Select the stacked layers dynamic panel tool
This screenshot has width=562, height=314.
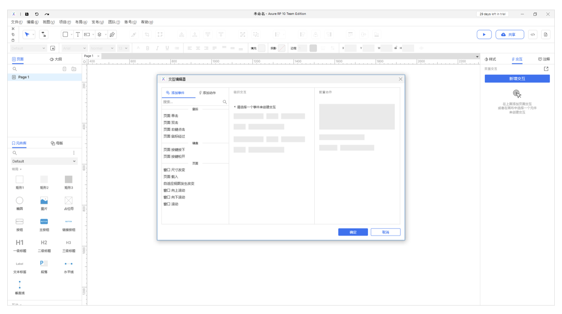click(100, 35)
